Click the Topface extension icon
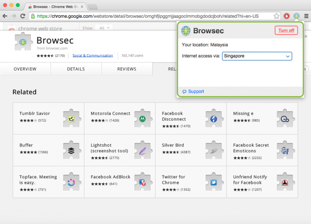311x224 pixels. pyautogui.click(x=72, y=182)
